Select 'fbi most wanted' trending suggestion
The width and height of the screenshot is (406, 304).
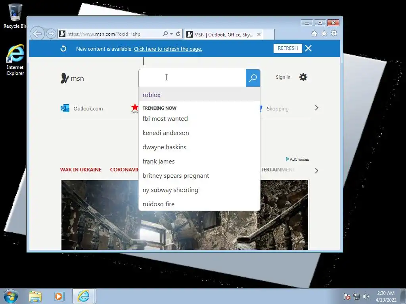[199, 119]
